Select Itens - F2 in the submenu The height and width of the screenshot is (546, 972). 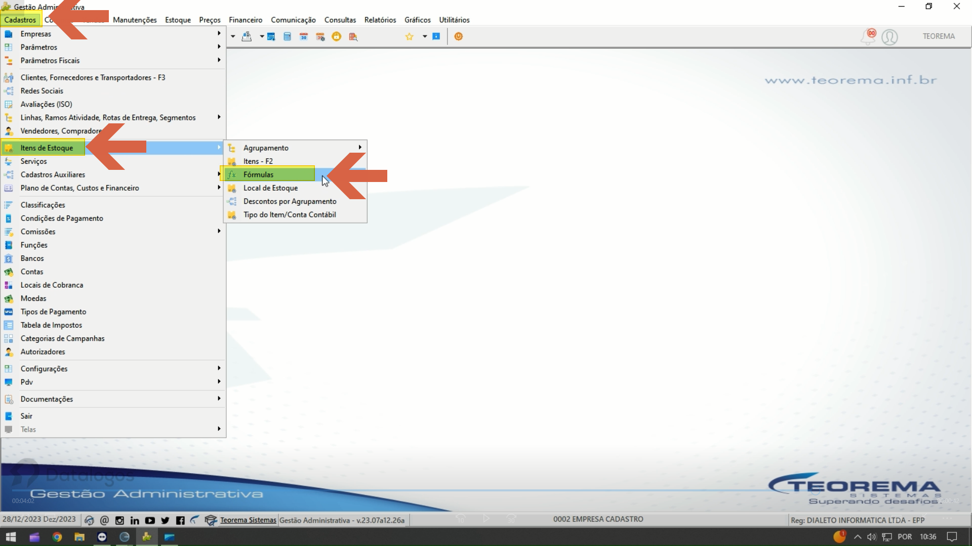pyautogui.click(x=295, y=161)
